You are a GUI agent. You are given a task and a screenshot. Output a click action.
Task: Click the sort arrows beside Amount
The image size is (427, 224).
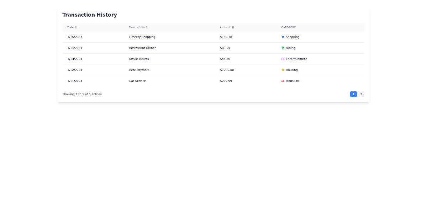233,27
